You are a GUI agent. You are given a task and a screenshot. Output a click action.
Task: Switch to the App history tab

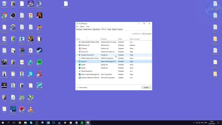[x=96, y=29]
